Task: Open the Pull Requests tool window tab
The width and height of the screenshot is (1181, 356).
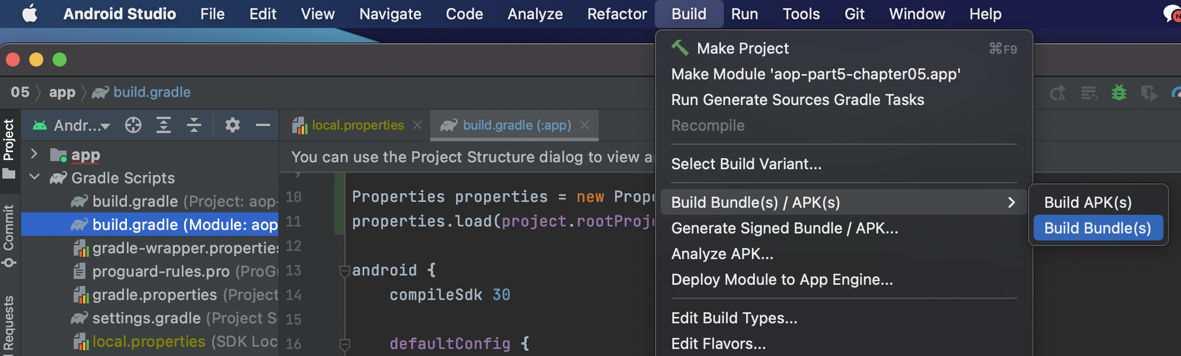Action: [x=9, y=324]
